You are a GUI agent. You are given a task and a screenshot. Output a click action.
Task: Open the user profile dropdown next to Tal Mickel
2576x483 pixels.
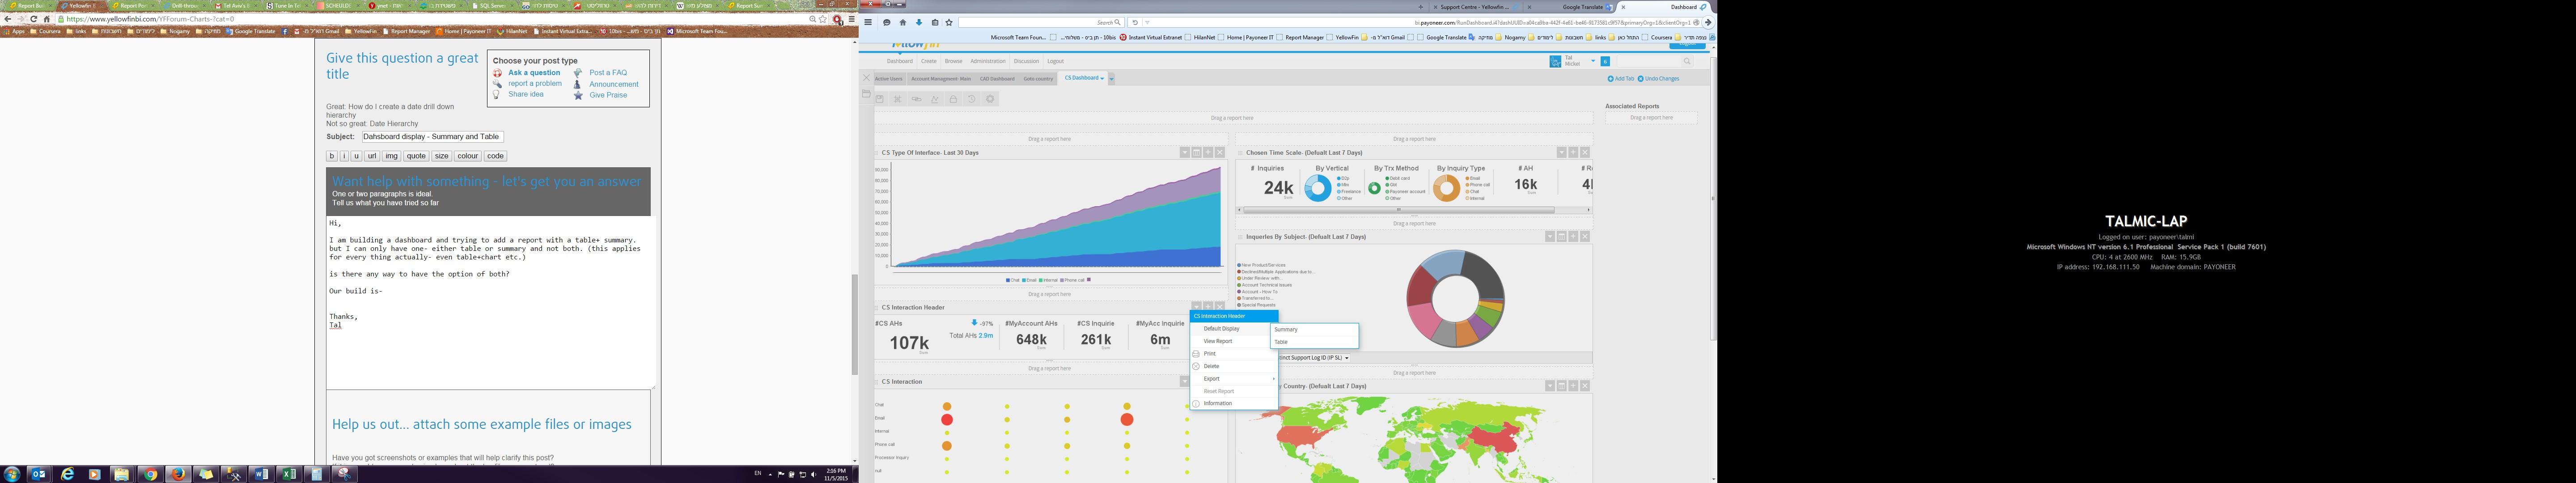point(1593,61)
